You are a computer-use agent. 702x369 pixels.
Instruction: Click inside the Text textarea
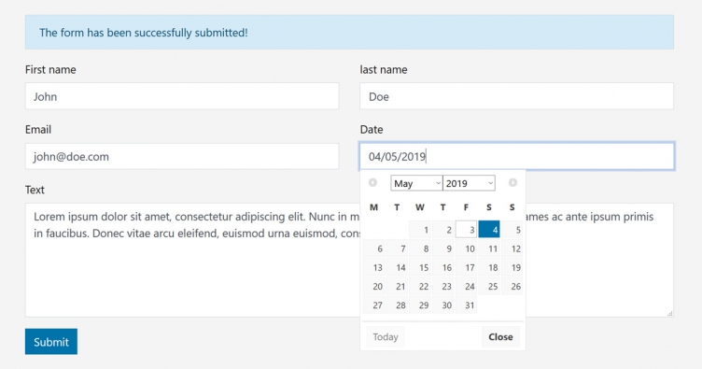pyautogui.click(x=192, y=269)
